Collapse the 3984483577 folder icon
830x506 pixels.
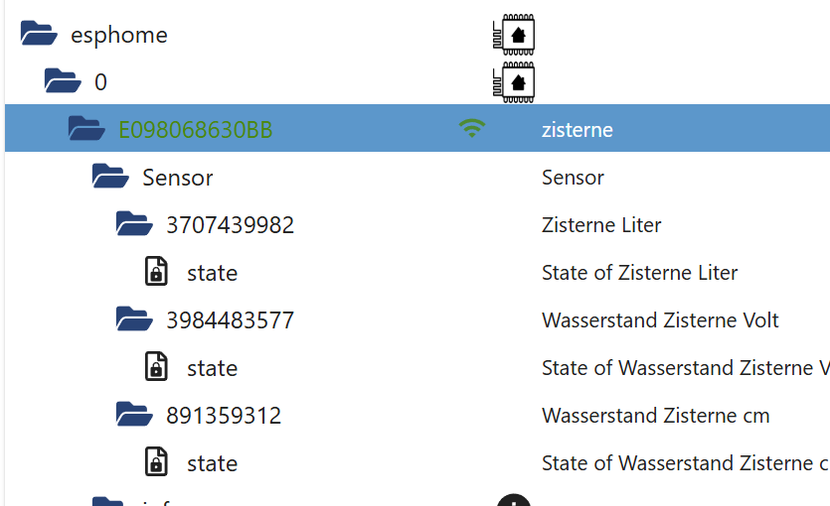(134, 318)
